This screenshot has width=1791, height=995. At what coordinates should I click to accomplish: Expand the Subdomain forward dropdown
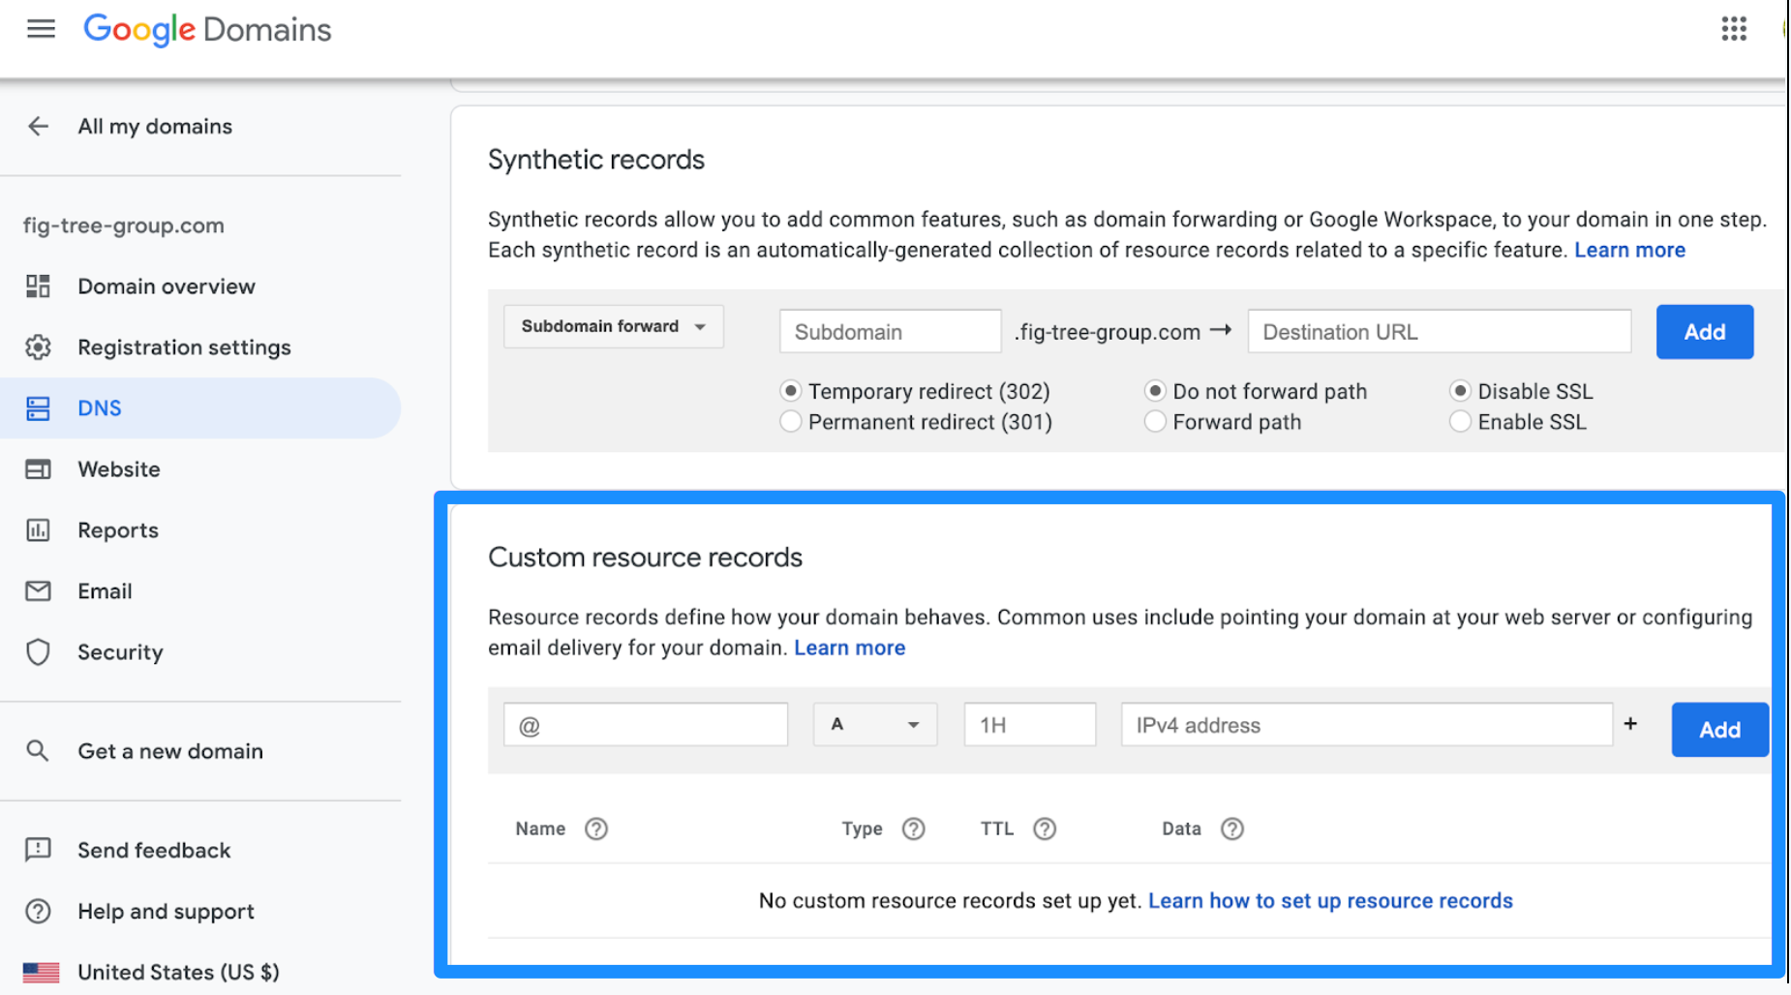(x=613, y=327)
